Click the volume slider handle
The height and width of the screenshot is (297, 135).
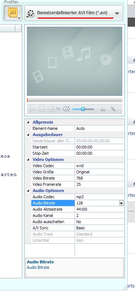coord(83,109)
